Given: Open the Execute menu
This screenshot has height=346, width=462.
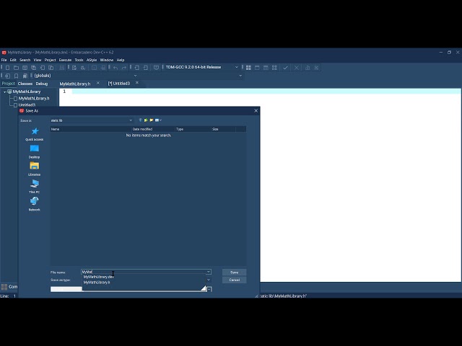Looking at the screenshot, I should point(65,60).
